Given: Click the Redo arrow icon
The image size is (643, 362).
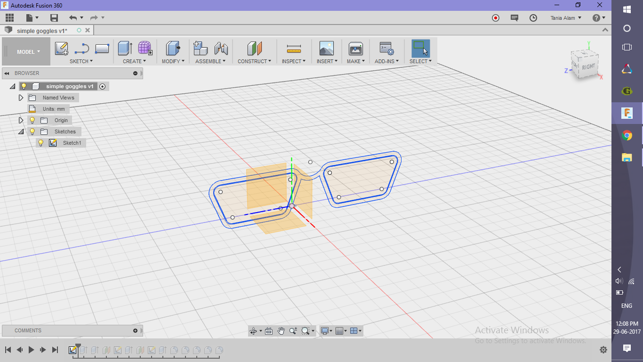Looking at the screenshot, I should coord(94,18).
